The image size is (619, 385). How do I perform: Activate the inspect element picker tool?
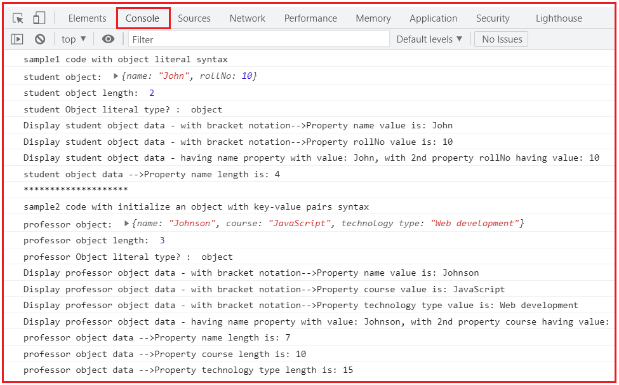point(18,18)
